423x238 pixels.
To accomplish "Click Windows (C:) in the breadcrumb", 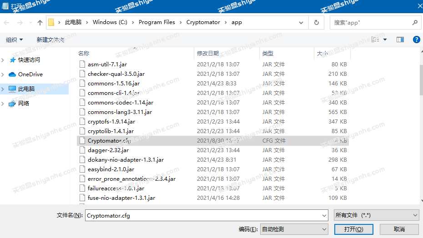I will (110, 22).
